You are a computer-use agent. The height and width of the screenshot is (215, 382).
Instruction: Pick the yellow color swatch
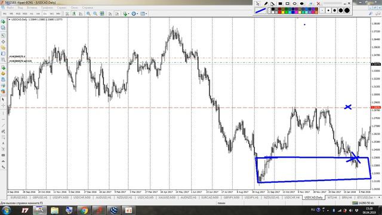pos(283,12)
